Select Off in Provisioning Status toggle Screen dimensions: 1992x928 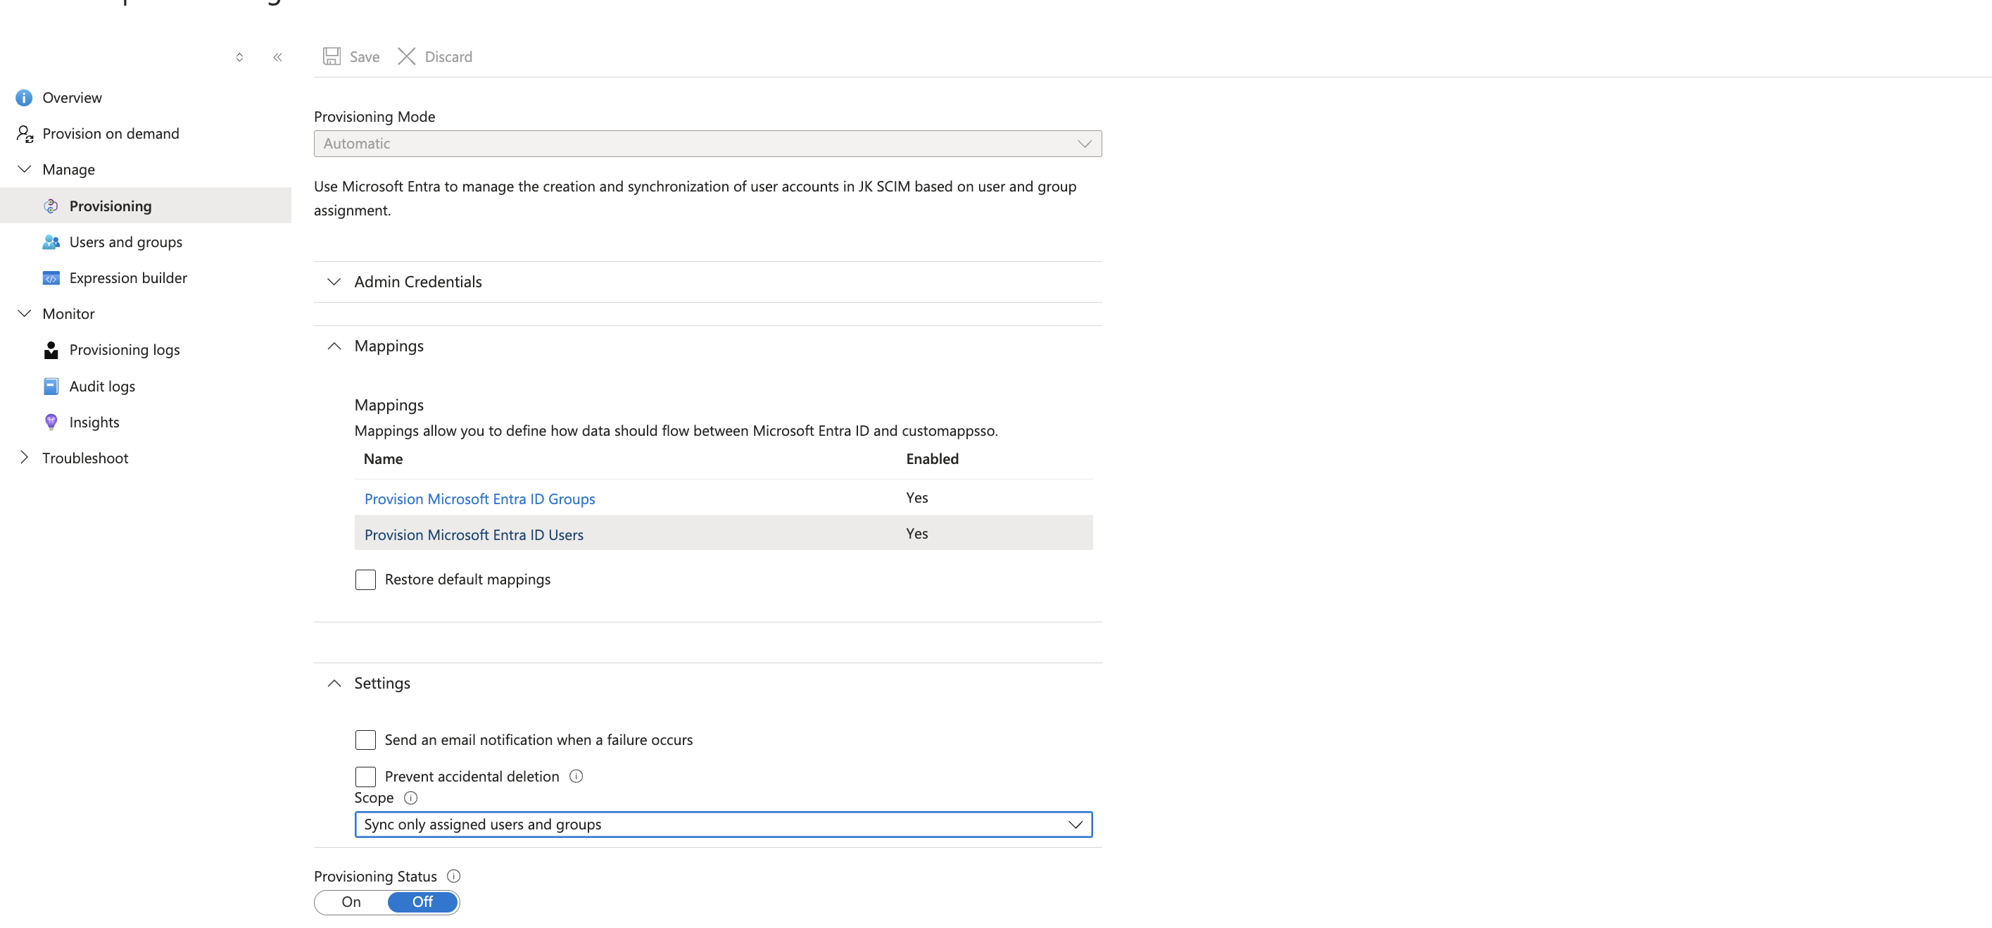[x=422, y=902]
